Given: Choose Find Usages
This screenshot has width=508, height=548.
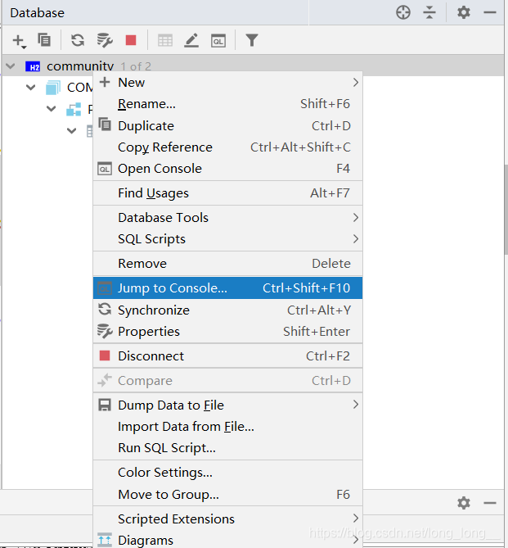Looking at the screenshot, I should (227, 193).
